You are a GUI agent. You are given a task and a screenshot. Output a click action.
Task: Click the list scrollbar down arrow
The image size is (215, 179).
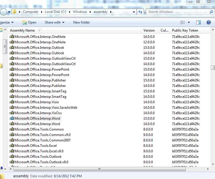(213, 164)
